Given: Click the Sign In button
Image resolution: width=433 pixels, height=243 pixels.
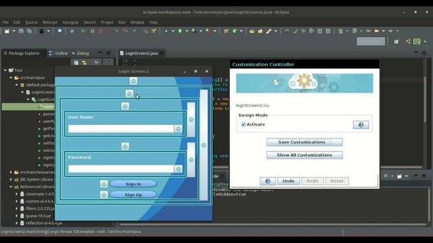Looking at the screenshot, I should tap(133, 184).
